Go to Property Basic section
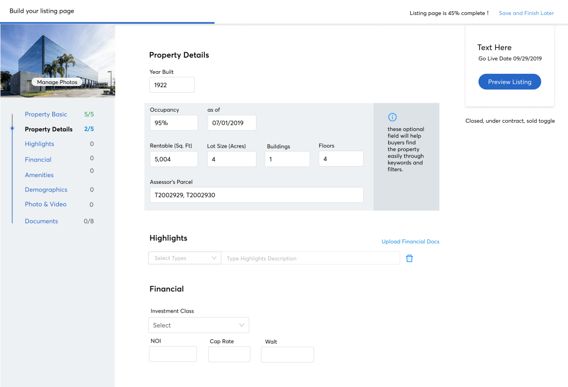 [46, 114]
